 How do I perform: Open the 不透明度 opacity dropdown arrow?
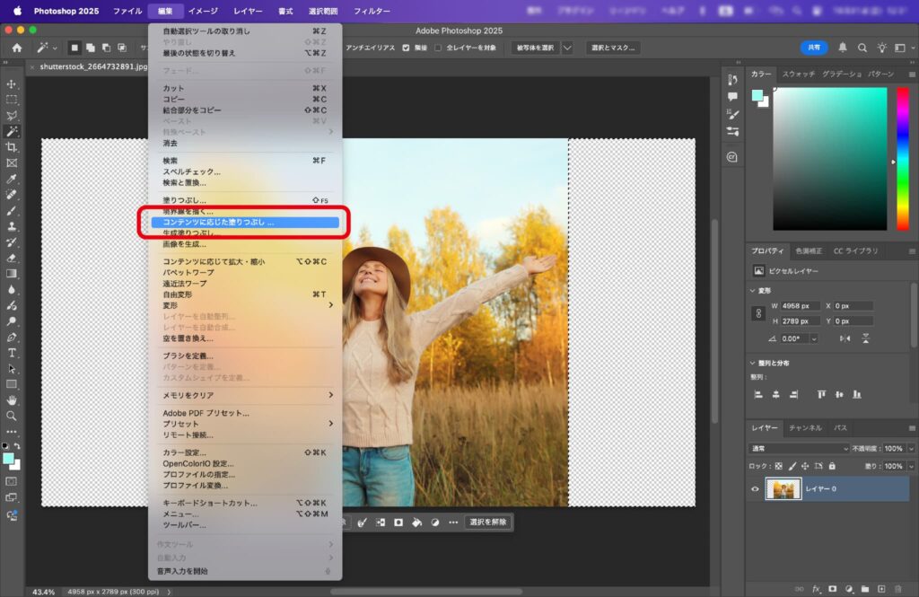pos(911,448)
